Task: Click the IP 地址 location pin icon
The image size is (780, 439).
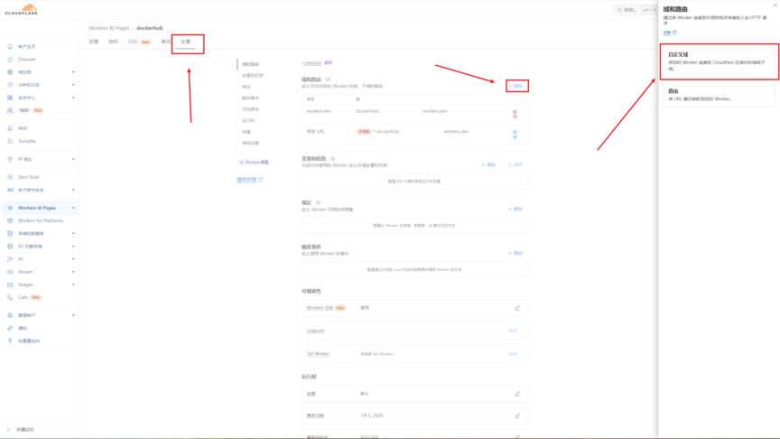Action: (x=10, y=159)
